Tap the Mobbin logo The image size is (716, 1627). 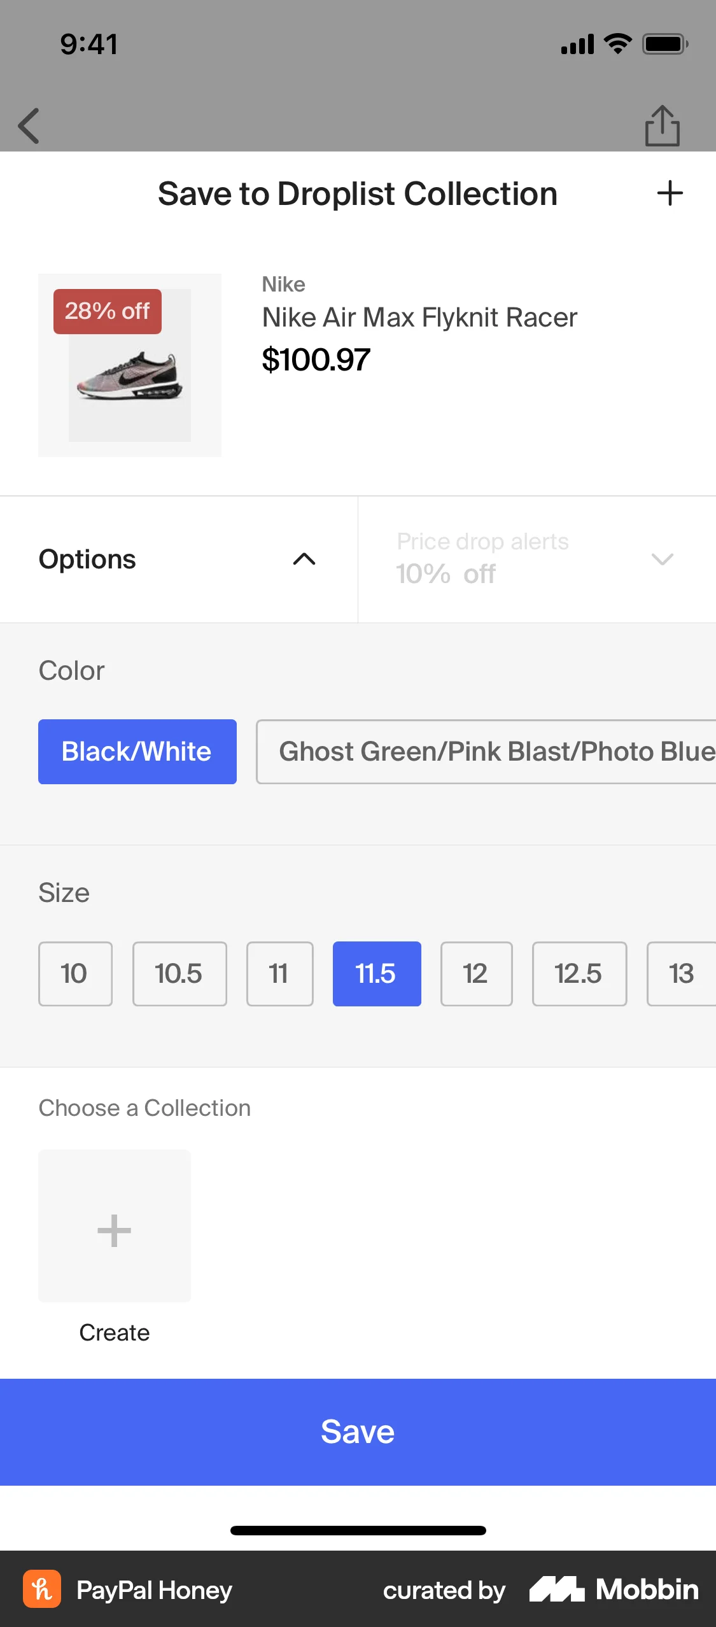coord(614,1589)
